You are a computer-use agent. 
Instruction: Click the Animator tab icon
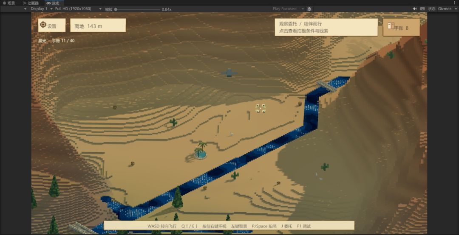25,3
